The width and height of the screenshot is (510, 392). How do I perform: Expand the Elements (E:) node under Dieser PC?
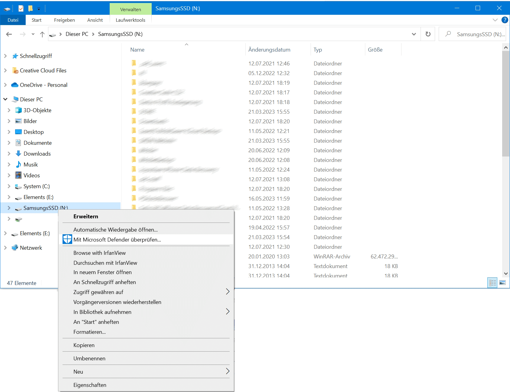(x=9, y=197)
